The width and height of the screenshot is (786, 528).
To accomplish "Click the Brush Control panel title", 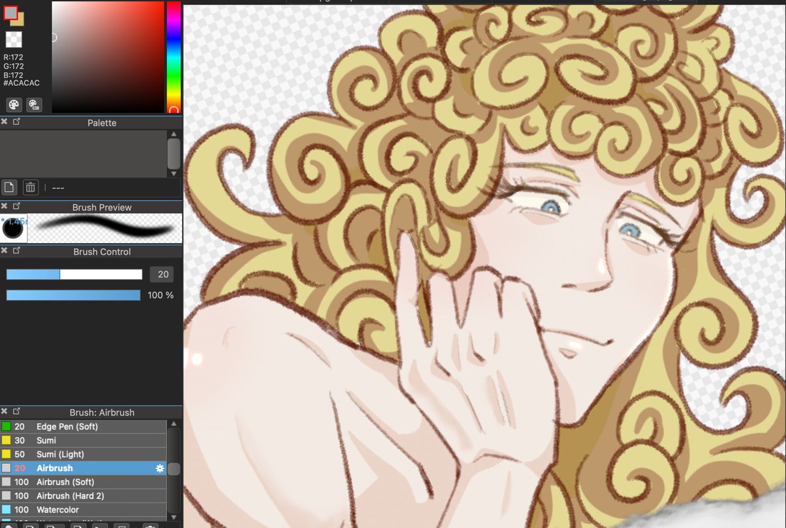I will [102, 252].
